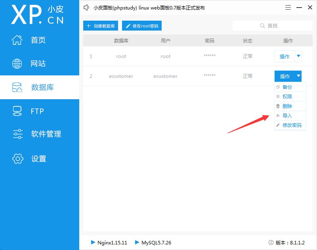The width and height of the screenshot is (317, 250).
Task: Click the pencil change-password icon in menu
Action: (x=278, y=125)
